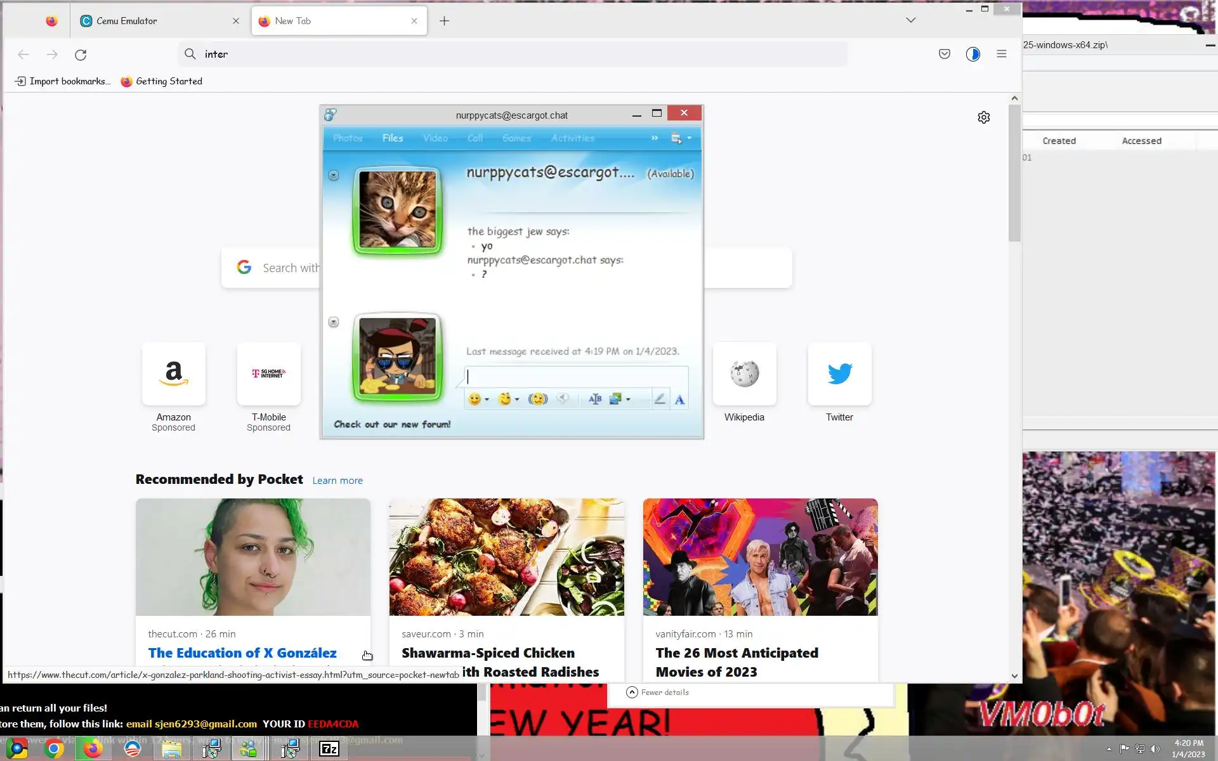Open the new tab settings gear
Viewport: 1218px width, 761px height.
(983, 117)
